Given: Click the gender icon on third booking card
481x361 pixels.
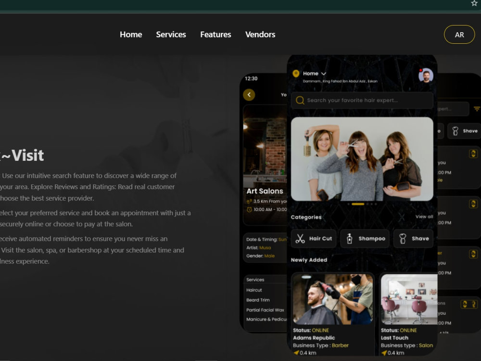Looking at the screenshot, I should coord(473,254).
